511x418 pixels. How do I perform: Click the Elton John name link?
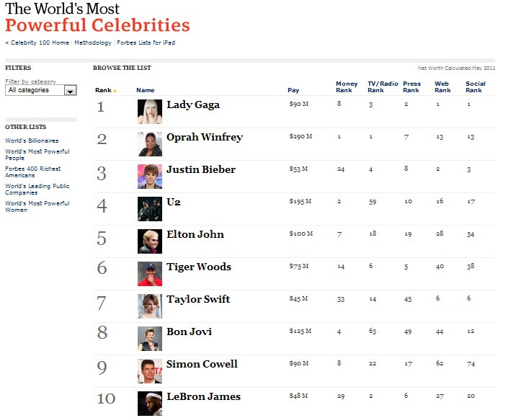pyautogui.click(x=195, y=234)
